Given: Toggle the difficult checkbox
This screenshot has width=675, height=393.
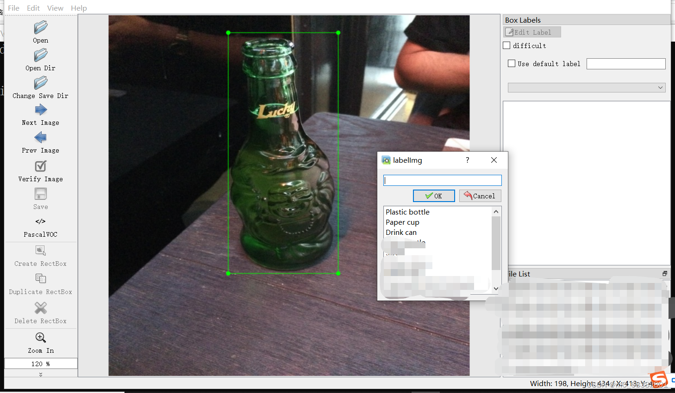Looking at the screenshot, I should coord(507,45).
